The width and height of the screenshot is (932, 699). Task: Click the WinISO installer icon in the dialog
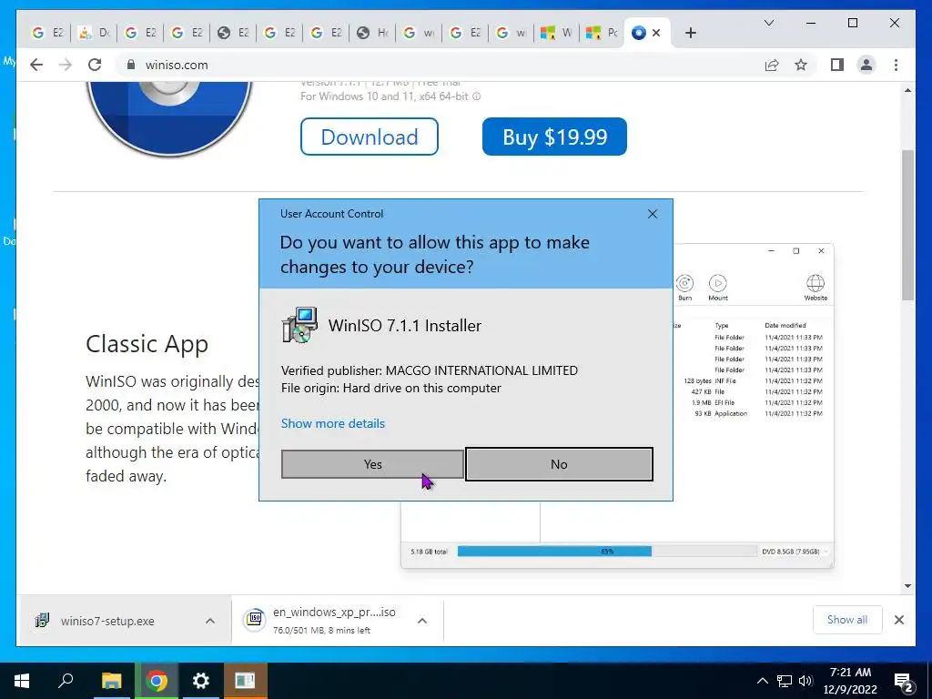pyautogui.click(x=299, y=325)
